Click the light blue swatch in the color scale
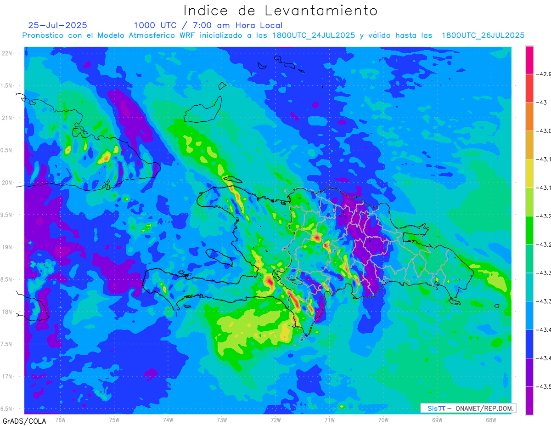Image resolution: width=551 pixels, height=426 pixels. 529,315
